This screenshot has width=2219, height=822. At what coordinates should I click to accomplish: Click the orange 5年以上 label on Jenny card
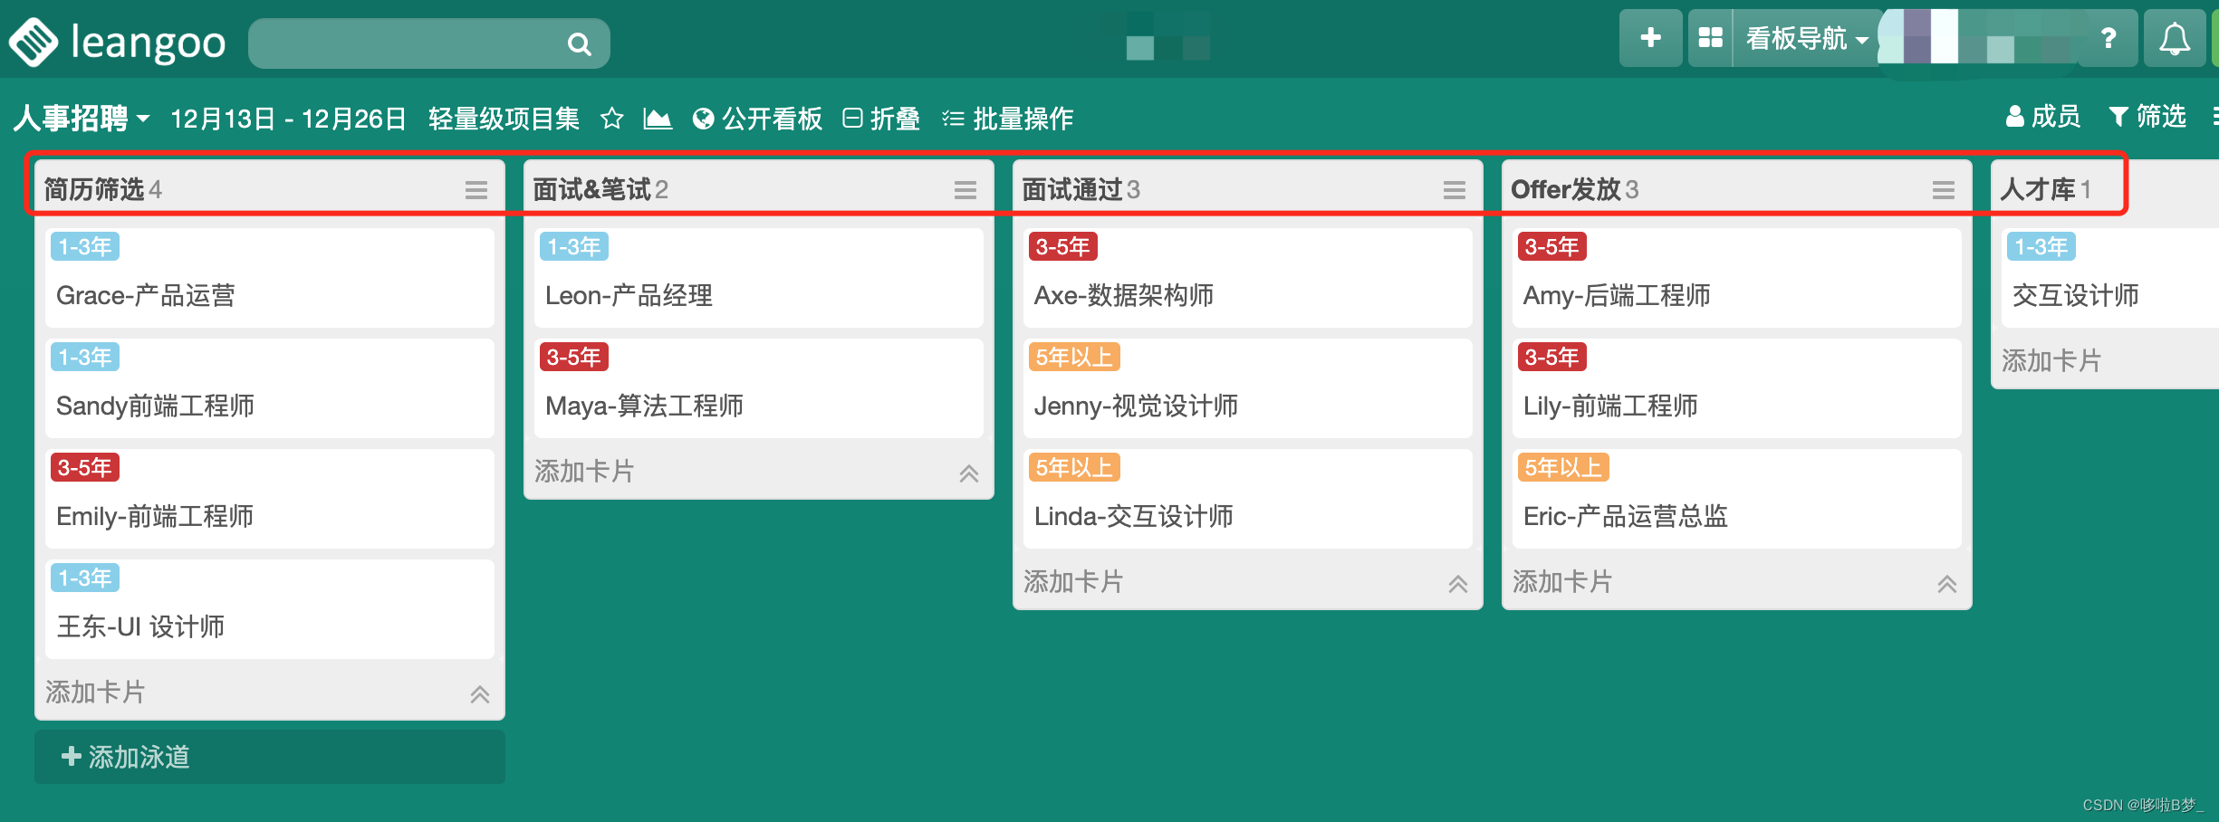coord(1074,357)
